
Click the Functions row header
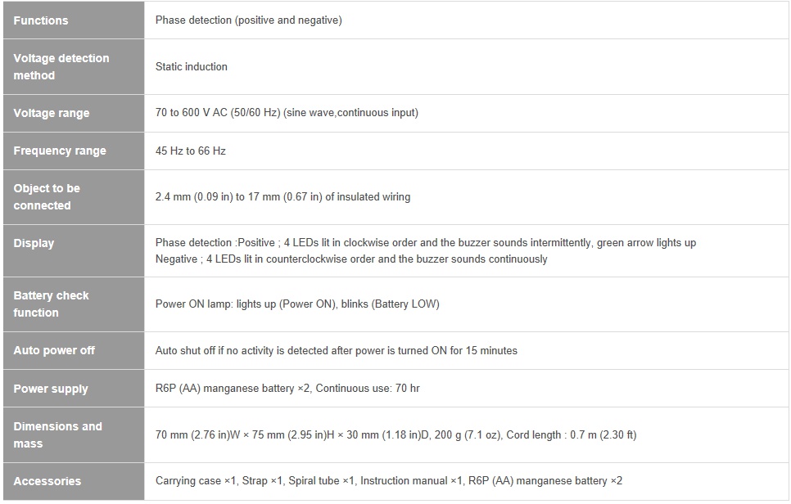(74, 20)
